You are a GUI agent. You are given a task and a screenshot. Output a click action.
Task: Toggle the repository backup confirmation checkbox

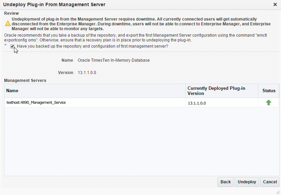[12, 47]
